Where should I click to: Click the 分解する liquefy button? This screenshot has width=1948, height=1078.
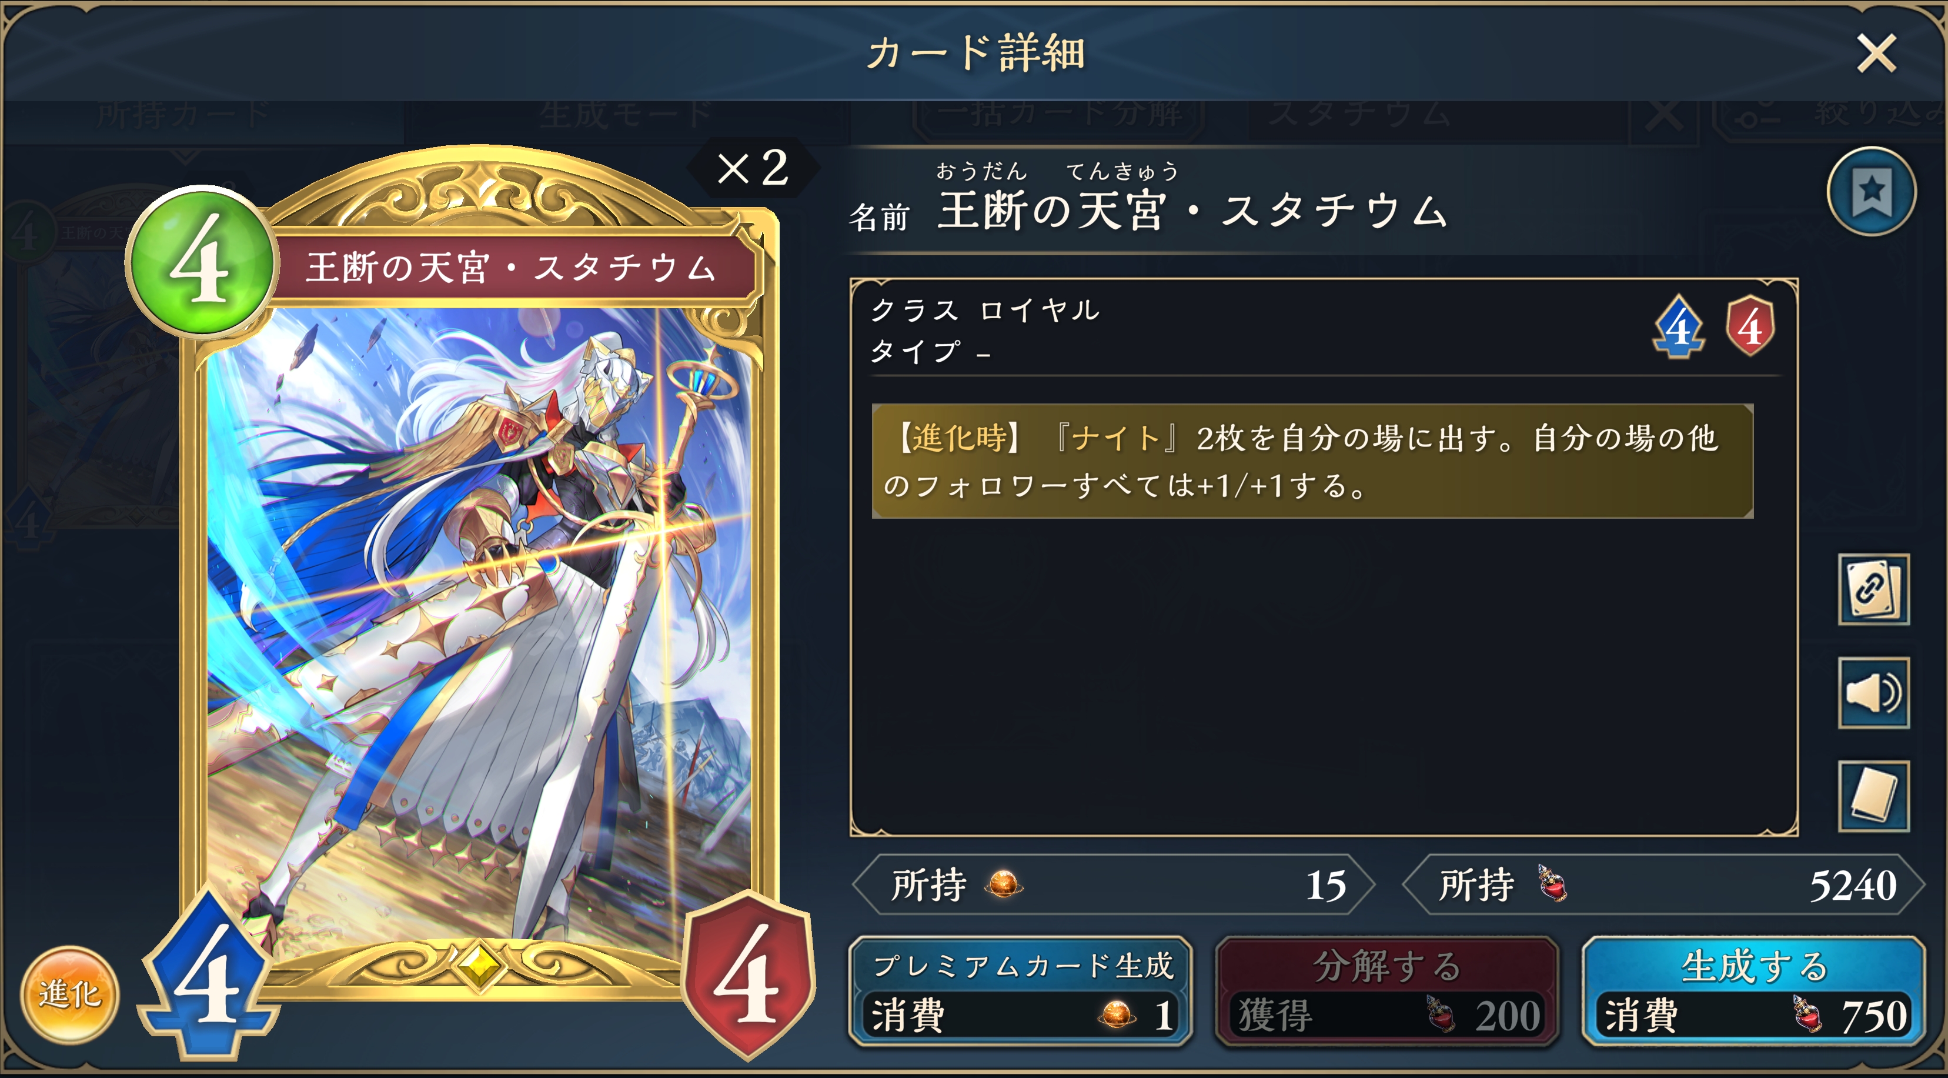[1386, 990]
